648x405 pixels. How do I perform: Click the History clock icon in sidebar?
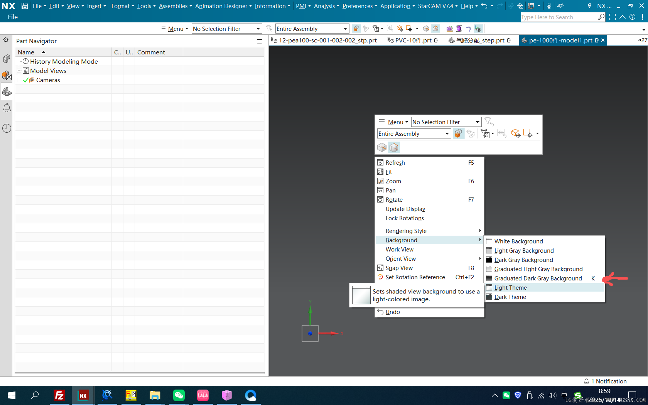pos(7,128)
